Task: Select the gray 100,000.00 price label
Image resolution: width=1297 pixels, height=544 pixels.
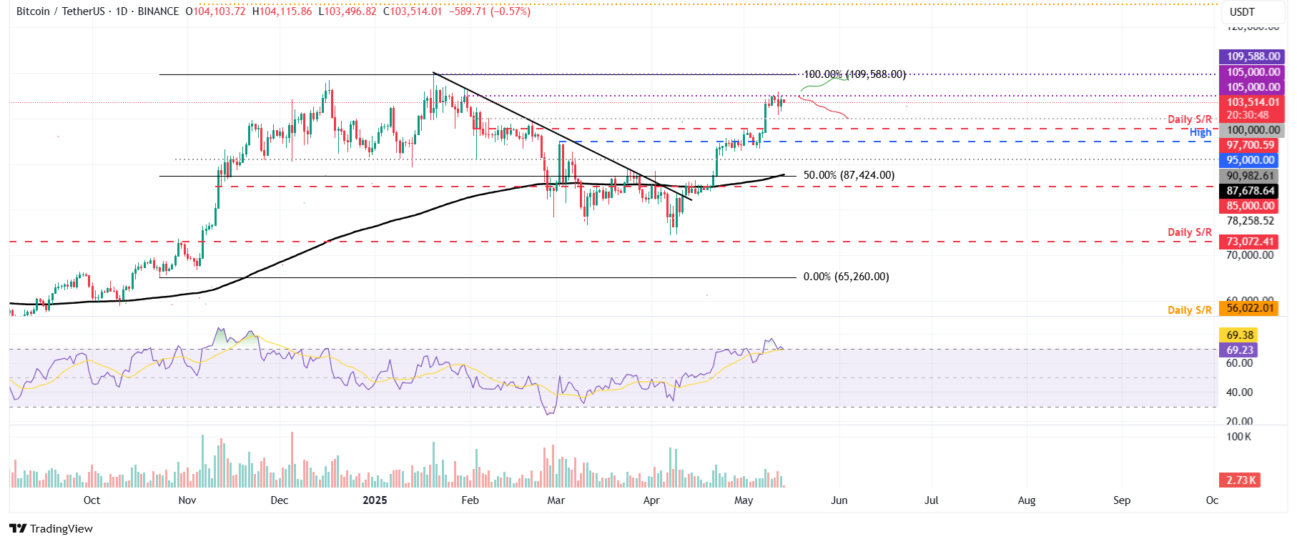Action: 1253,130
